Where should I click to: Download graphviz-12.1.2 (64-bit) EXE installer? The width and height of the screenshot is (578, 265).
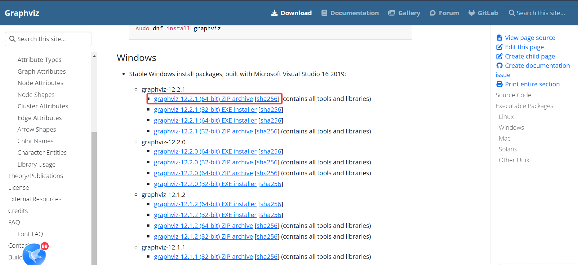205,204
